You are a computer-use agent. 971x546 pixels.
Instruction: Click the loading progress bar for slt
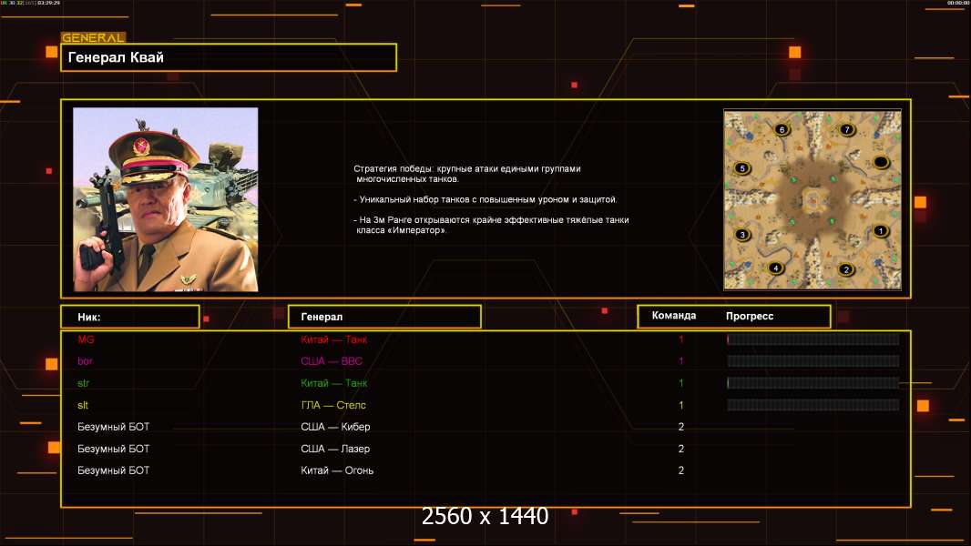(x=813, y=405)
